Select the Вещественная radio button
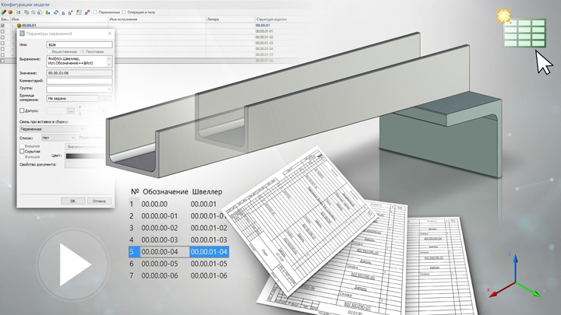The width and height of the screenshot is (561, 315). click(49, 51)
